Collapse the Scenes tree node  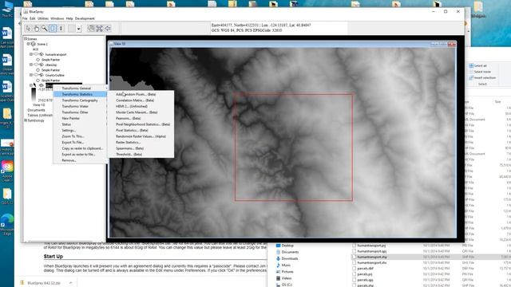[26, 39]
